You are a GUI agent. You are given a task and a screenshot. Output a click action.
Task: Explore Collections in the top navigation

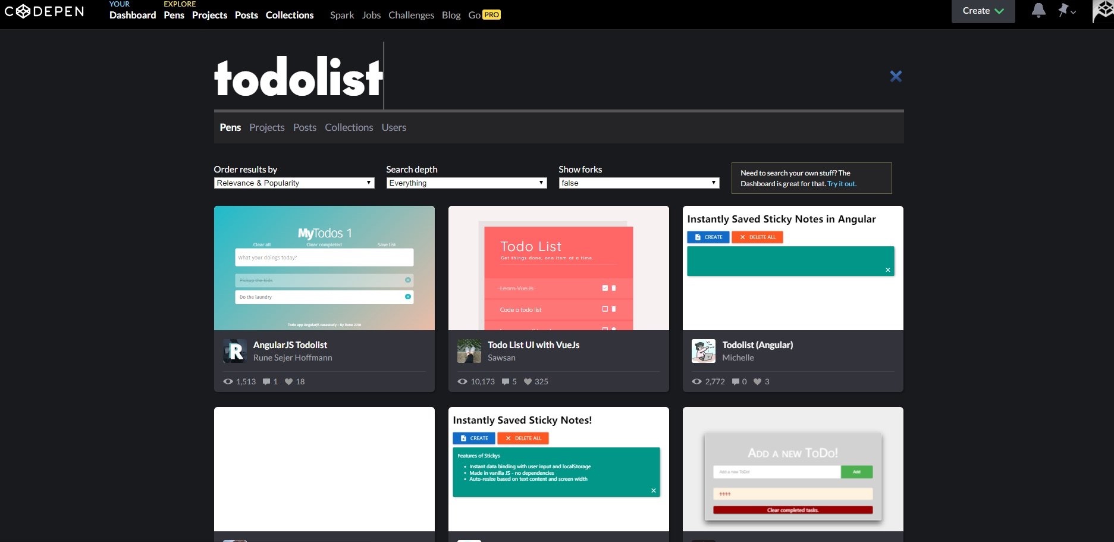click(290, 15)
